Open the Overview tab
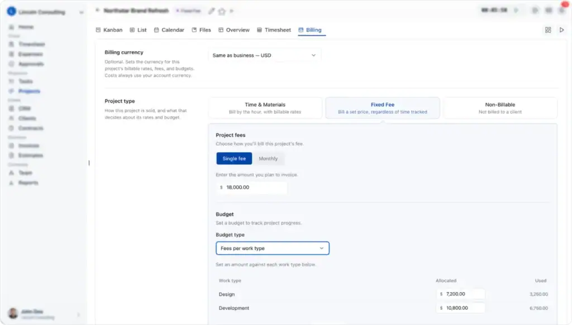572x325 pixels. click(x=234, y=30)
